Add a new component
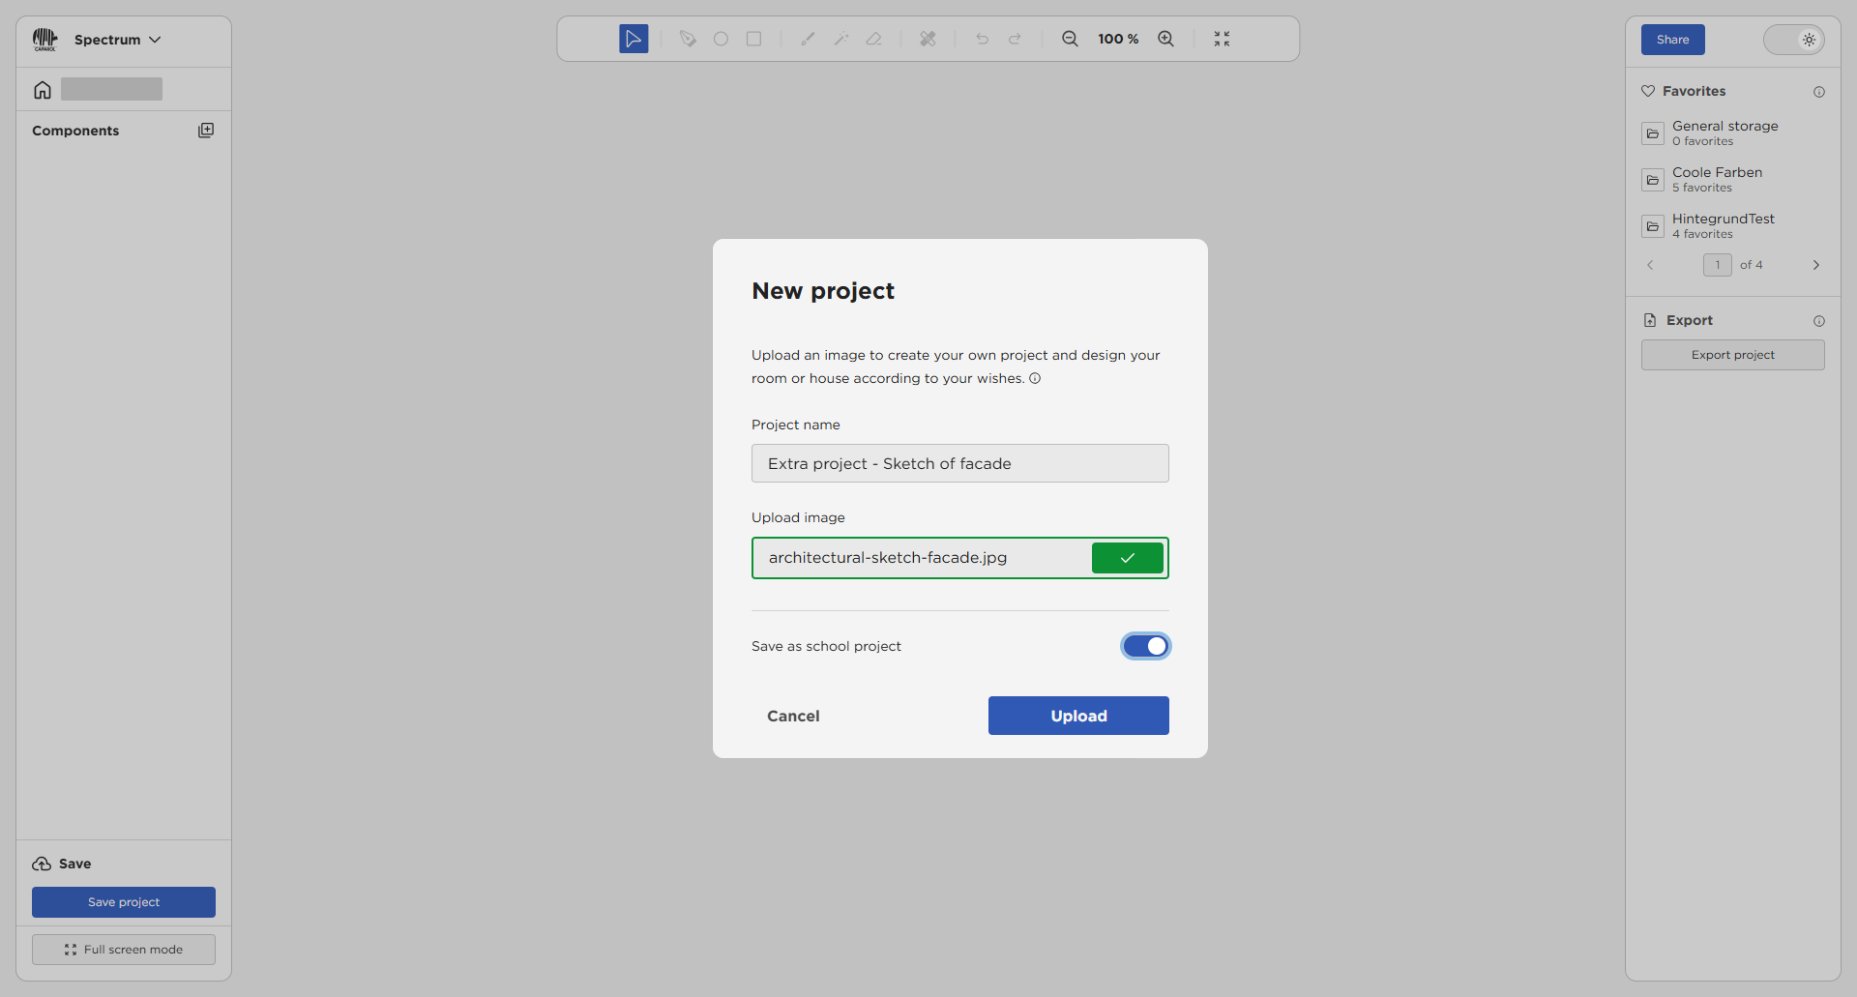The width and height of the screenshot is (1857, 997). point(206,131)
